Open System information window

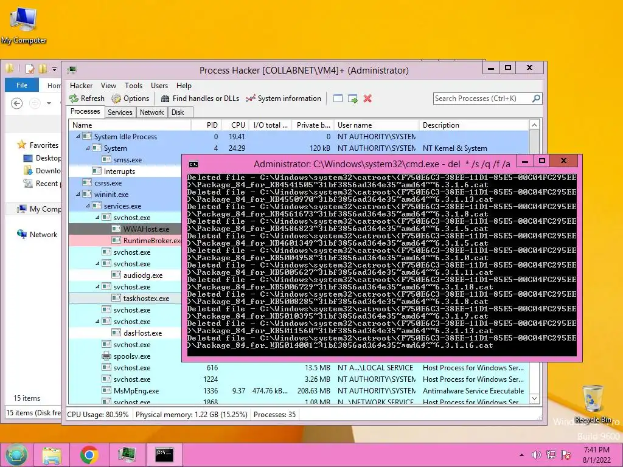(x=284, y=99)
